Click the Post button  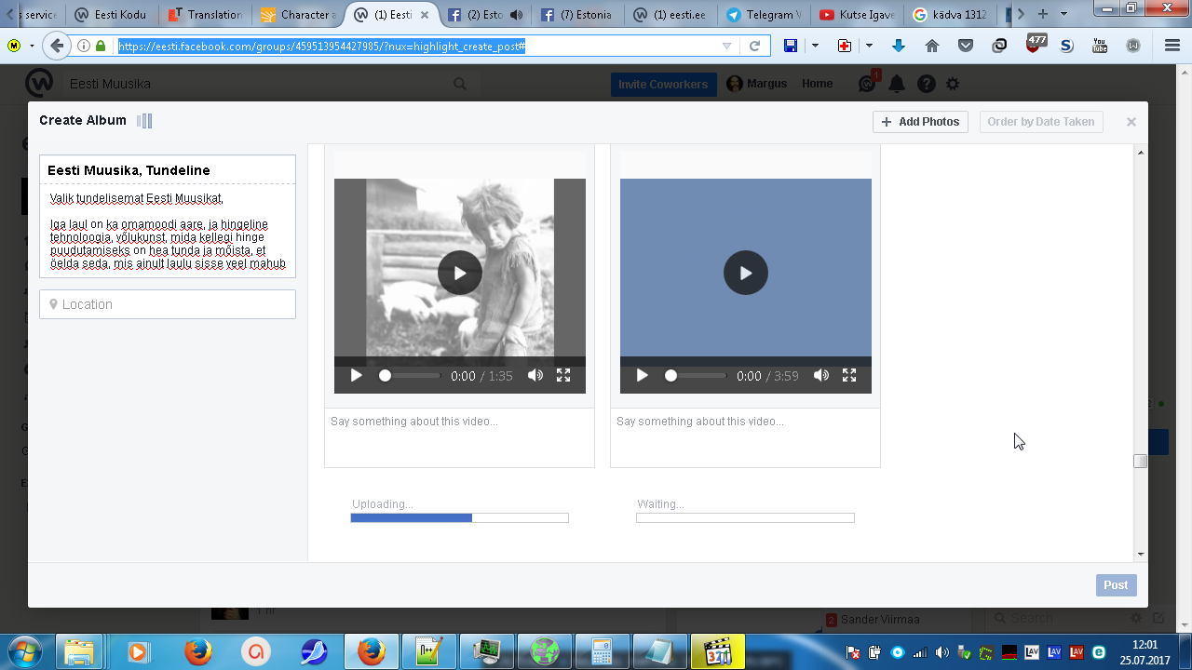click(1116, 585)
